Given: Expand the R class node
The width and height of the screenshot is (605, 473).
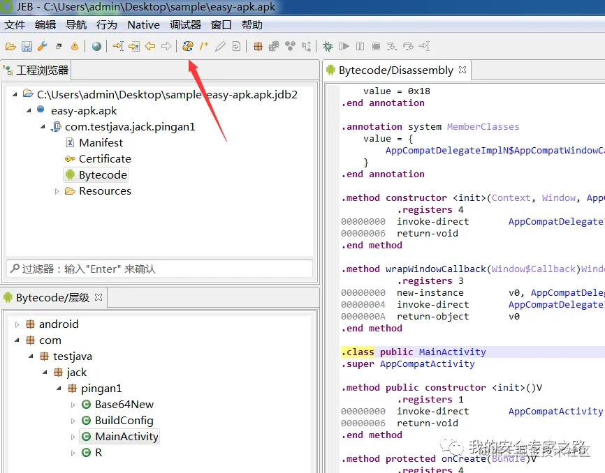Looking at the screenshot, I should (73, 453).
